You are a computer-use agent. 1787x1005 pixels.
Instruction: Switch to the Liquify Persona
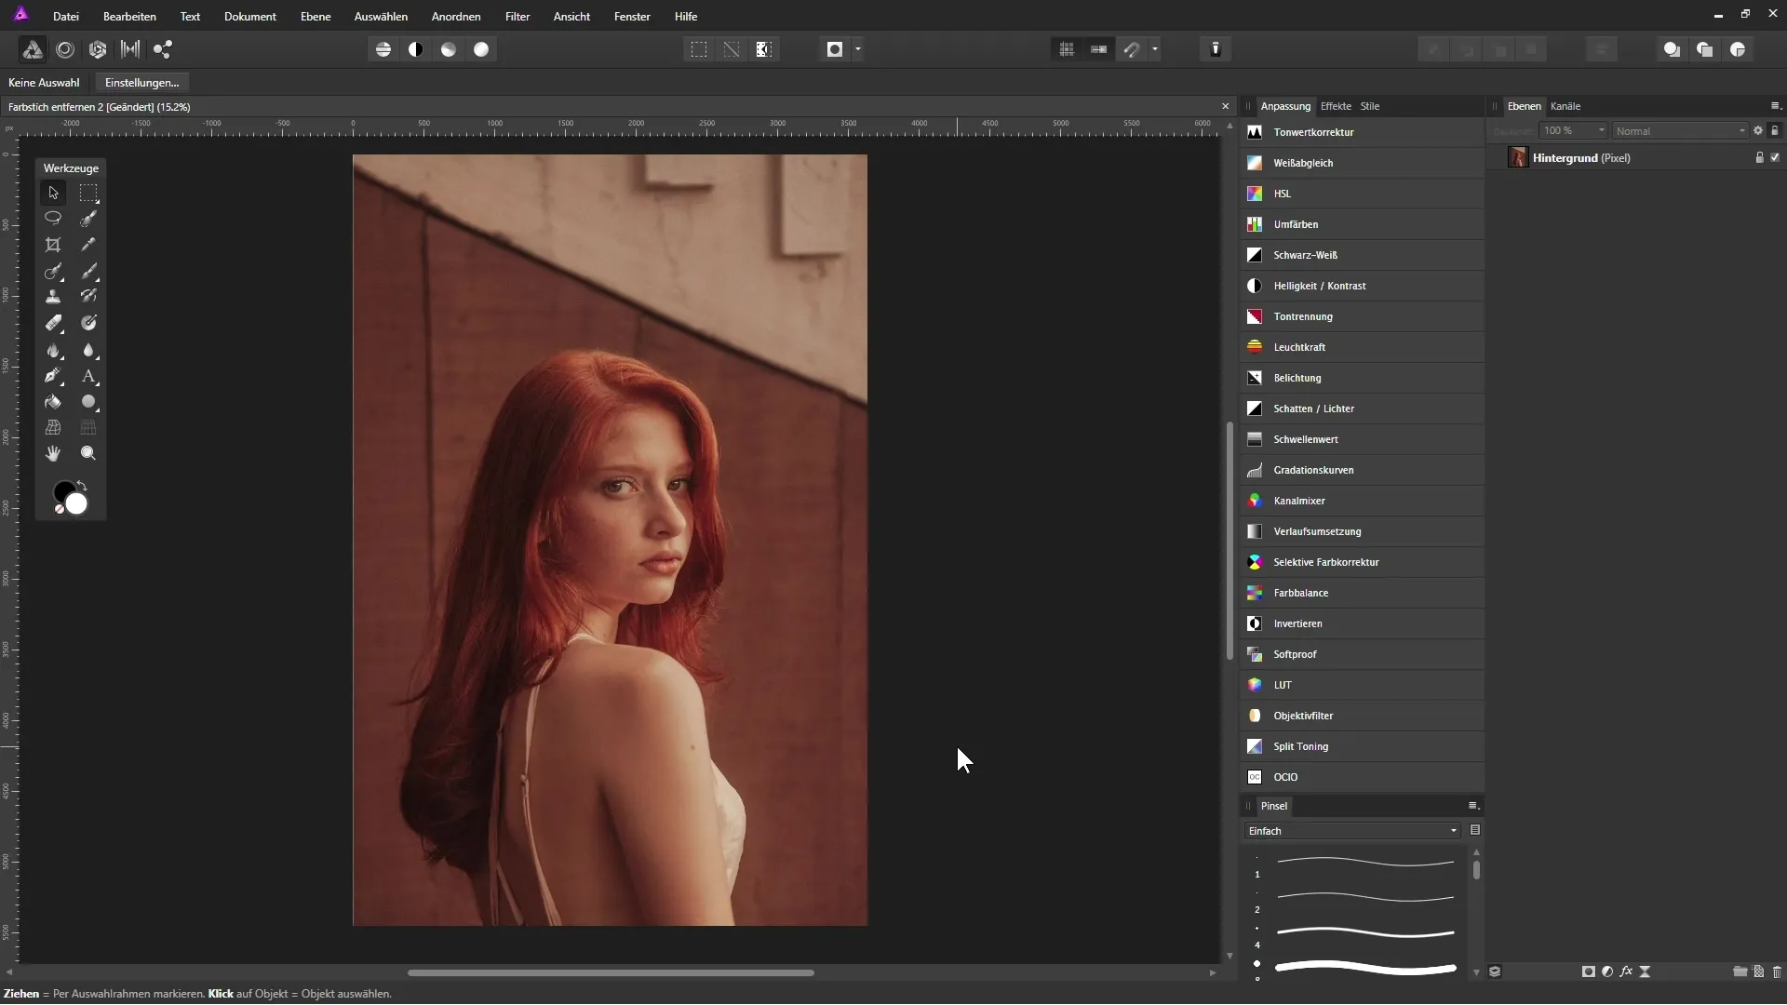click(x=65, y=49)
